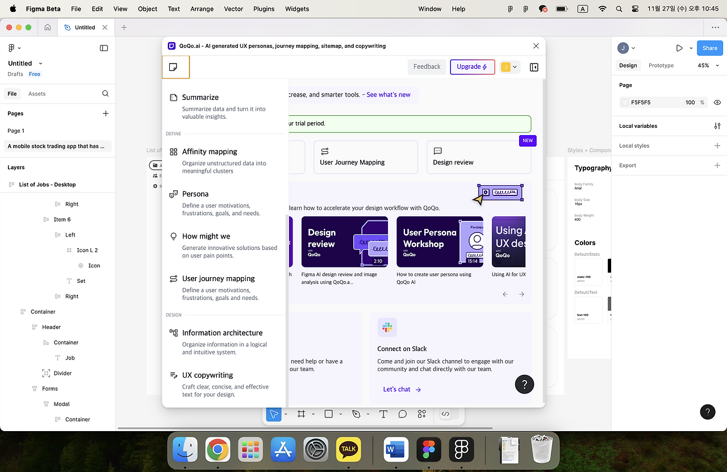Click the Upgrade button
The height and width of the screenshot is (472, 727).
coord(473,67)
